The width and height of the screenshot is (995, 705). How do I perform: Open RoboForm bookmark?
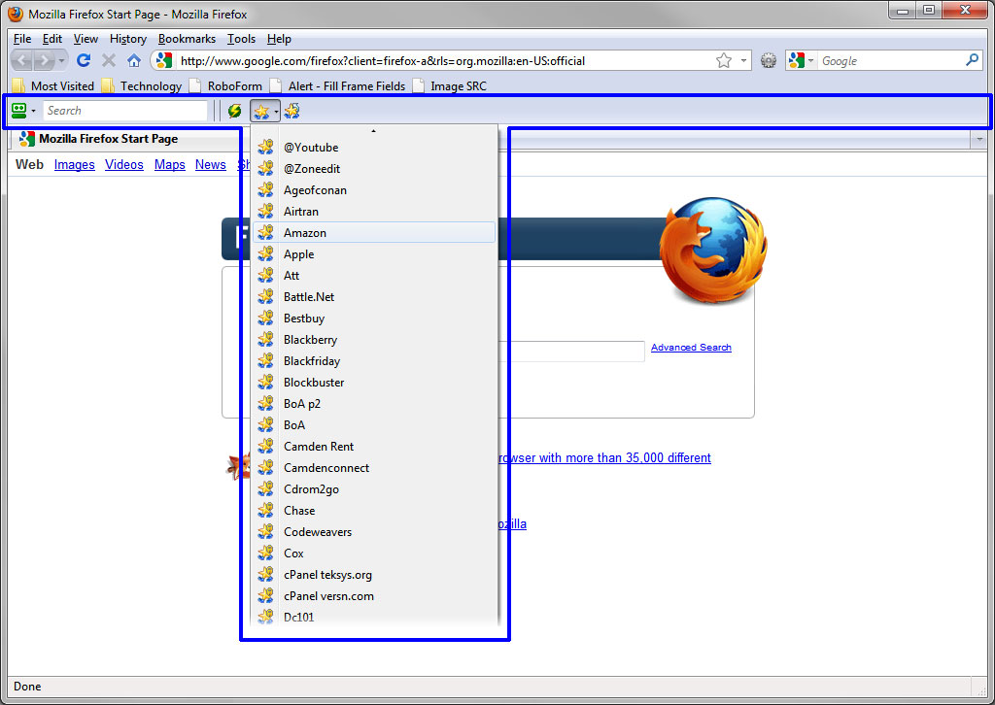click(x=225, y=86)
